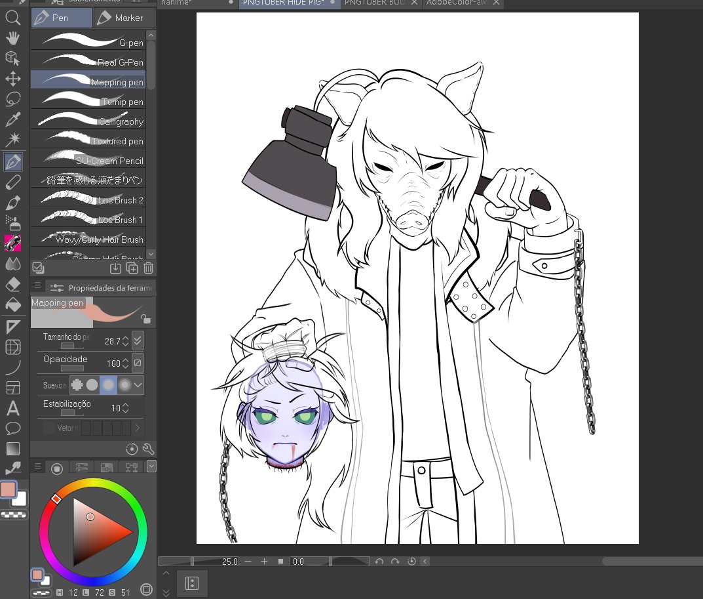The width and height of the screenshot is (703, 599).
Task: Adjust brush size stepper arrows
Action: tap(126, 341)
